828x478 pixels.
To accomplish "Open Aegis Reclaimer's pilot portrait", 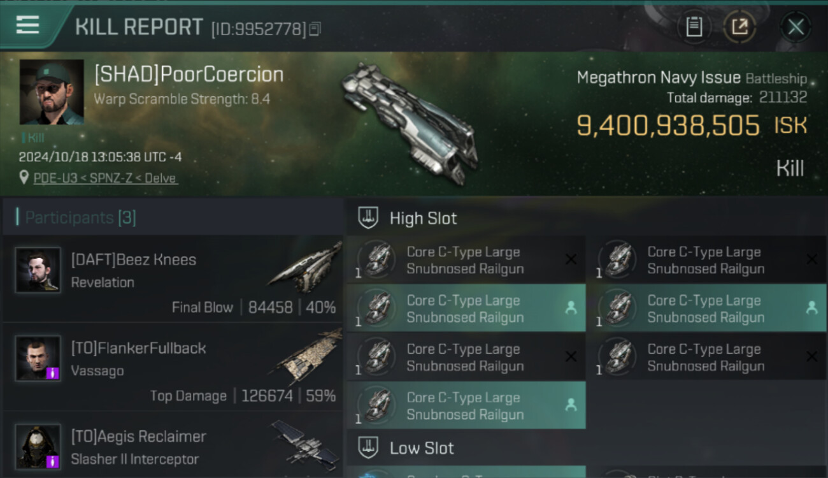I will (x=38, y=447).
